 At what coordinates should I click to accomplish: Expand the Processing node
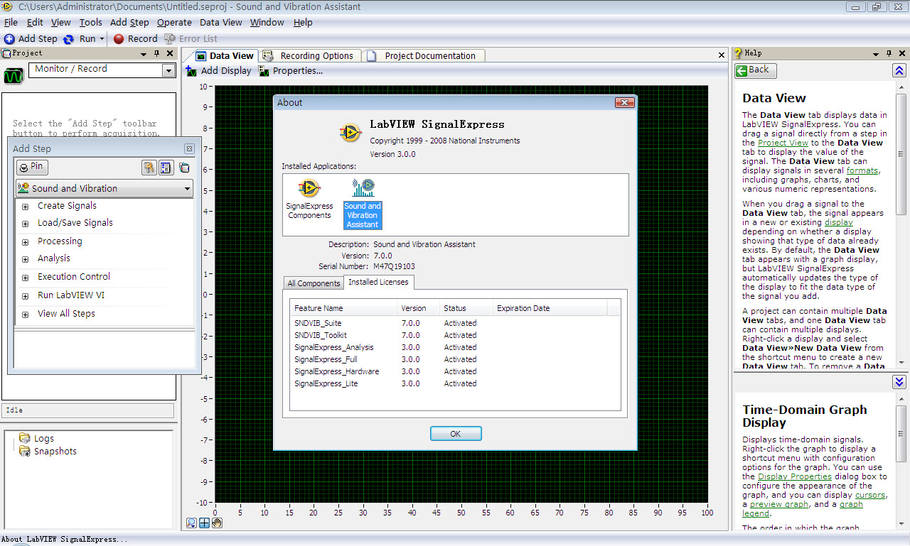25,242
